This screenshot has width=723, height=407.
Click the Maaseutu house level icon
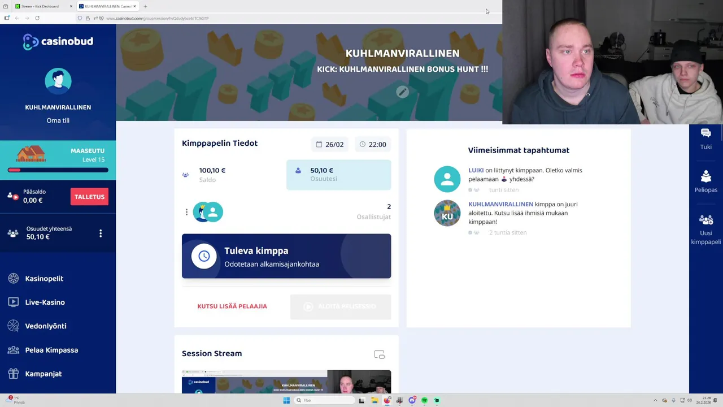point(31,154)
